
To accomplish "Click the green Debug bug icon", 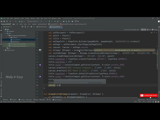I will pos(49,21).
